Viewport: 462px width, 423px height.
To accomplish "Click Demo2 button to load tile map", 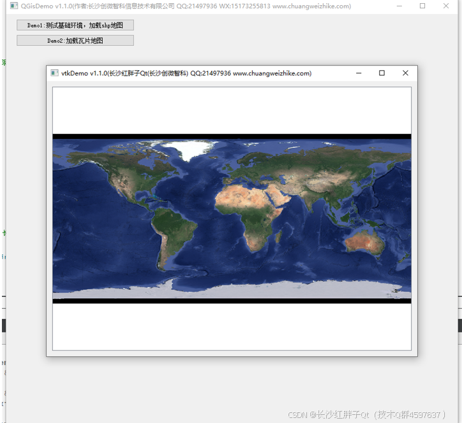I will tap(75, 41).
